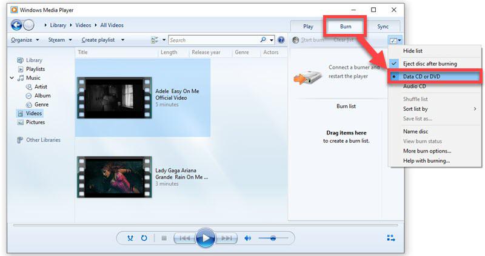Stop playback with the Stop button

(164, 238)
